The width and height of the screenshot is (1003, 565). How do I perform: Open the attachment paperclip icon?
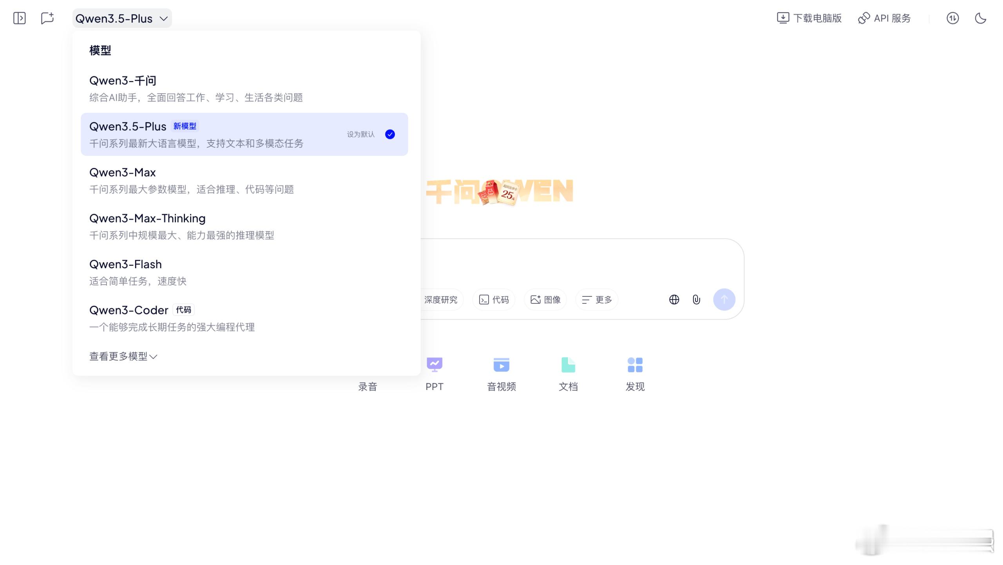(696, 300)
